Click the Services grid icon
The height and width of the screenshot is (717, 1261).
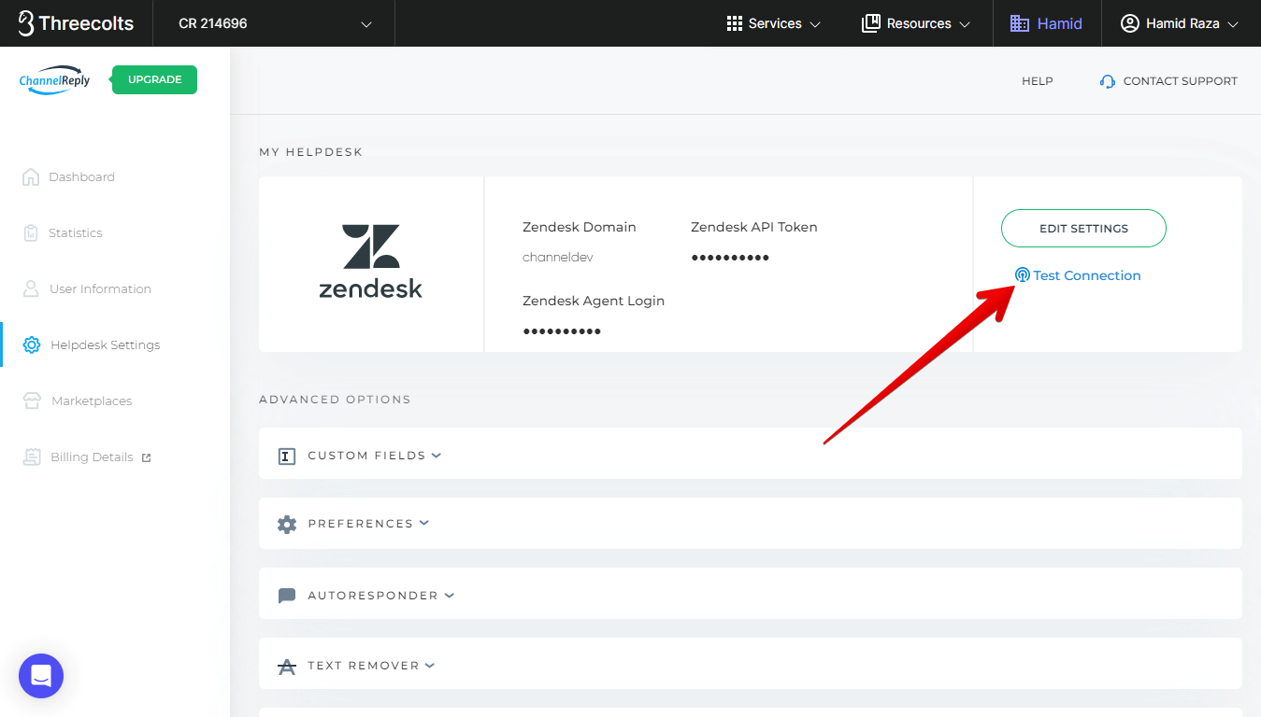[x=734, y=23]
